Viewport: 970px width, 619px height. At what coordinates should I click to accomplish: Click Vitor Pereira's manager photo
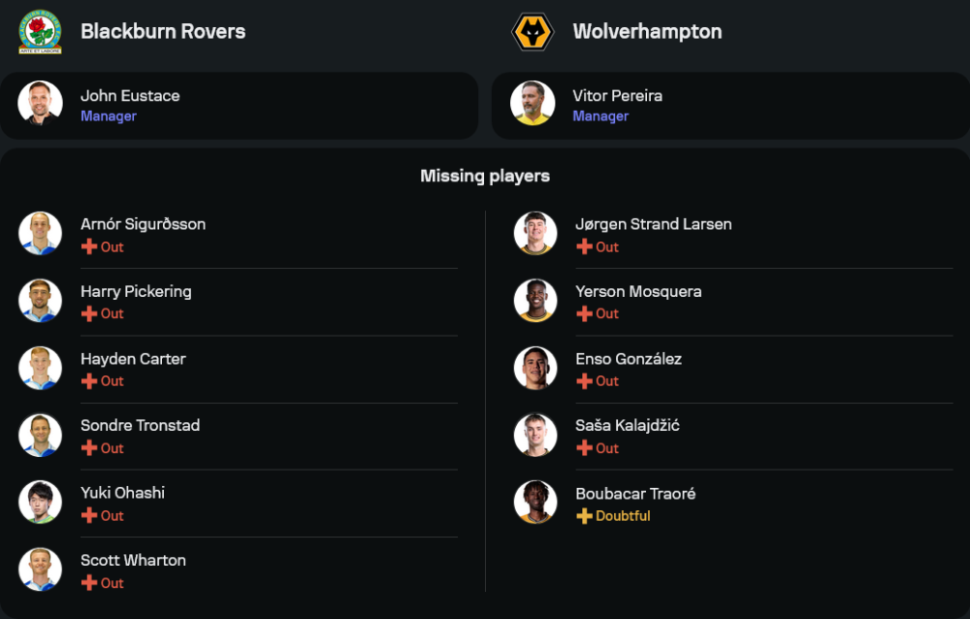[533, 103]
